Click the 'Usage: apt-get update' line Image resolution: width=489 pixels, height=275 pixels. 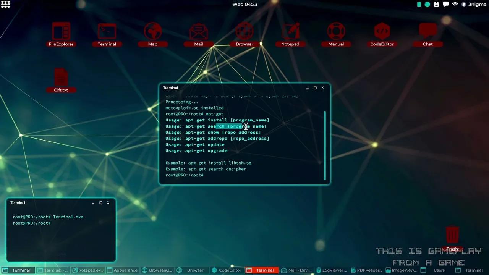195,145
